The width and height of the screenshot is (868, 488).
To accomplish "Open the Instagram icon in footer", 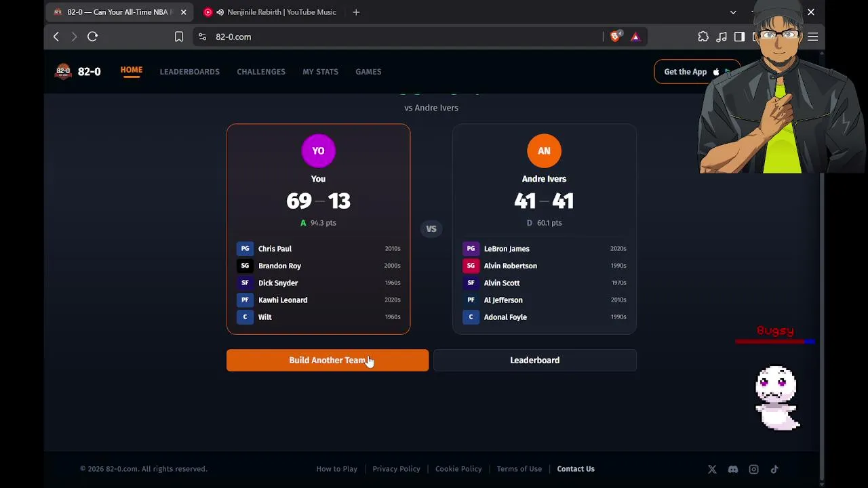I will tap(753, 469).
